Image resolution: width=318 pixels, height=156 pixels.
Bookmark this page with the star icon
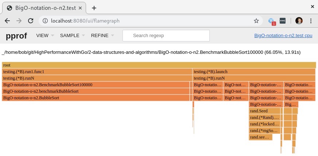coord(256,21)
